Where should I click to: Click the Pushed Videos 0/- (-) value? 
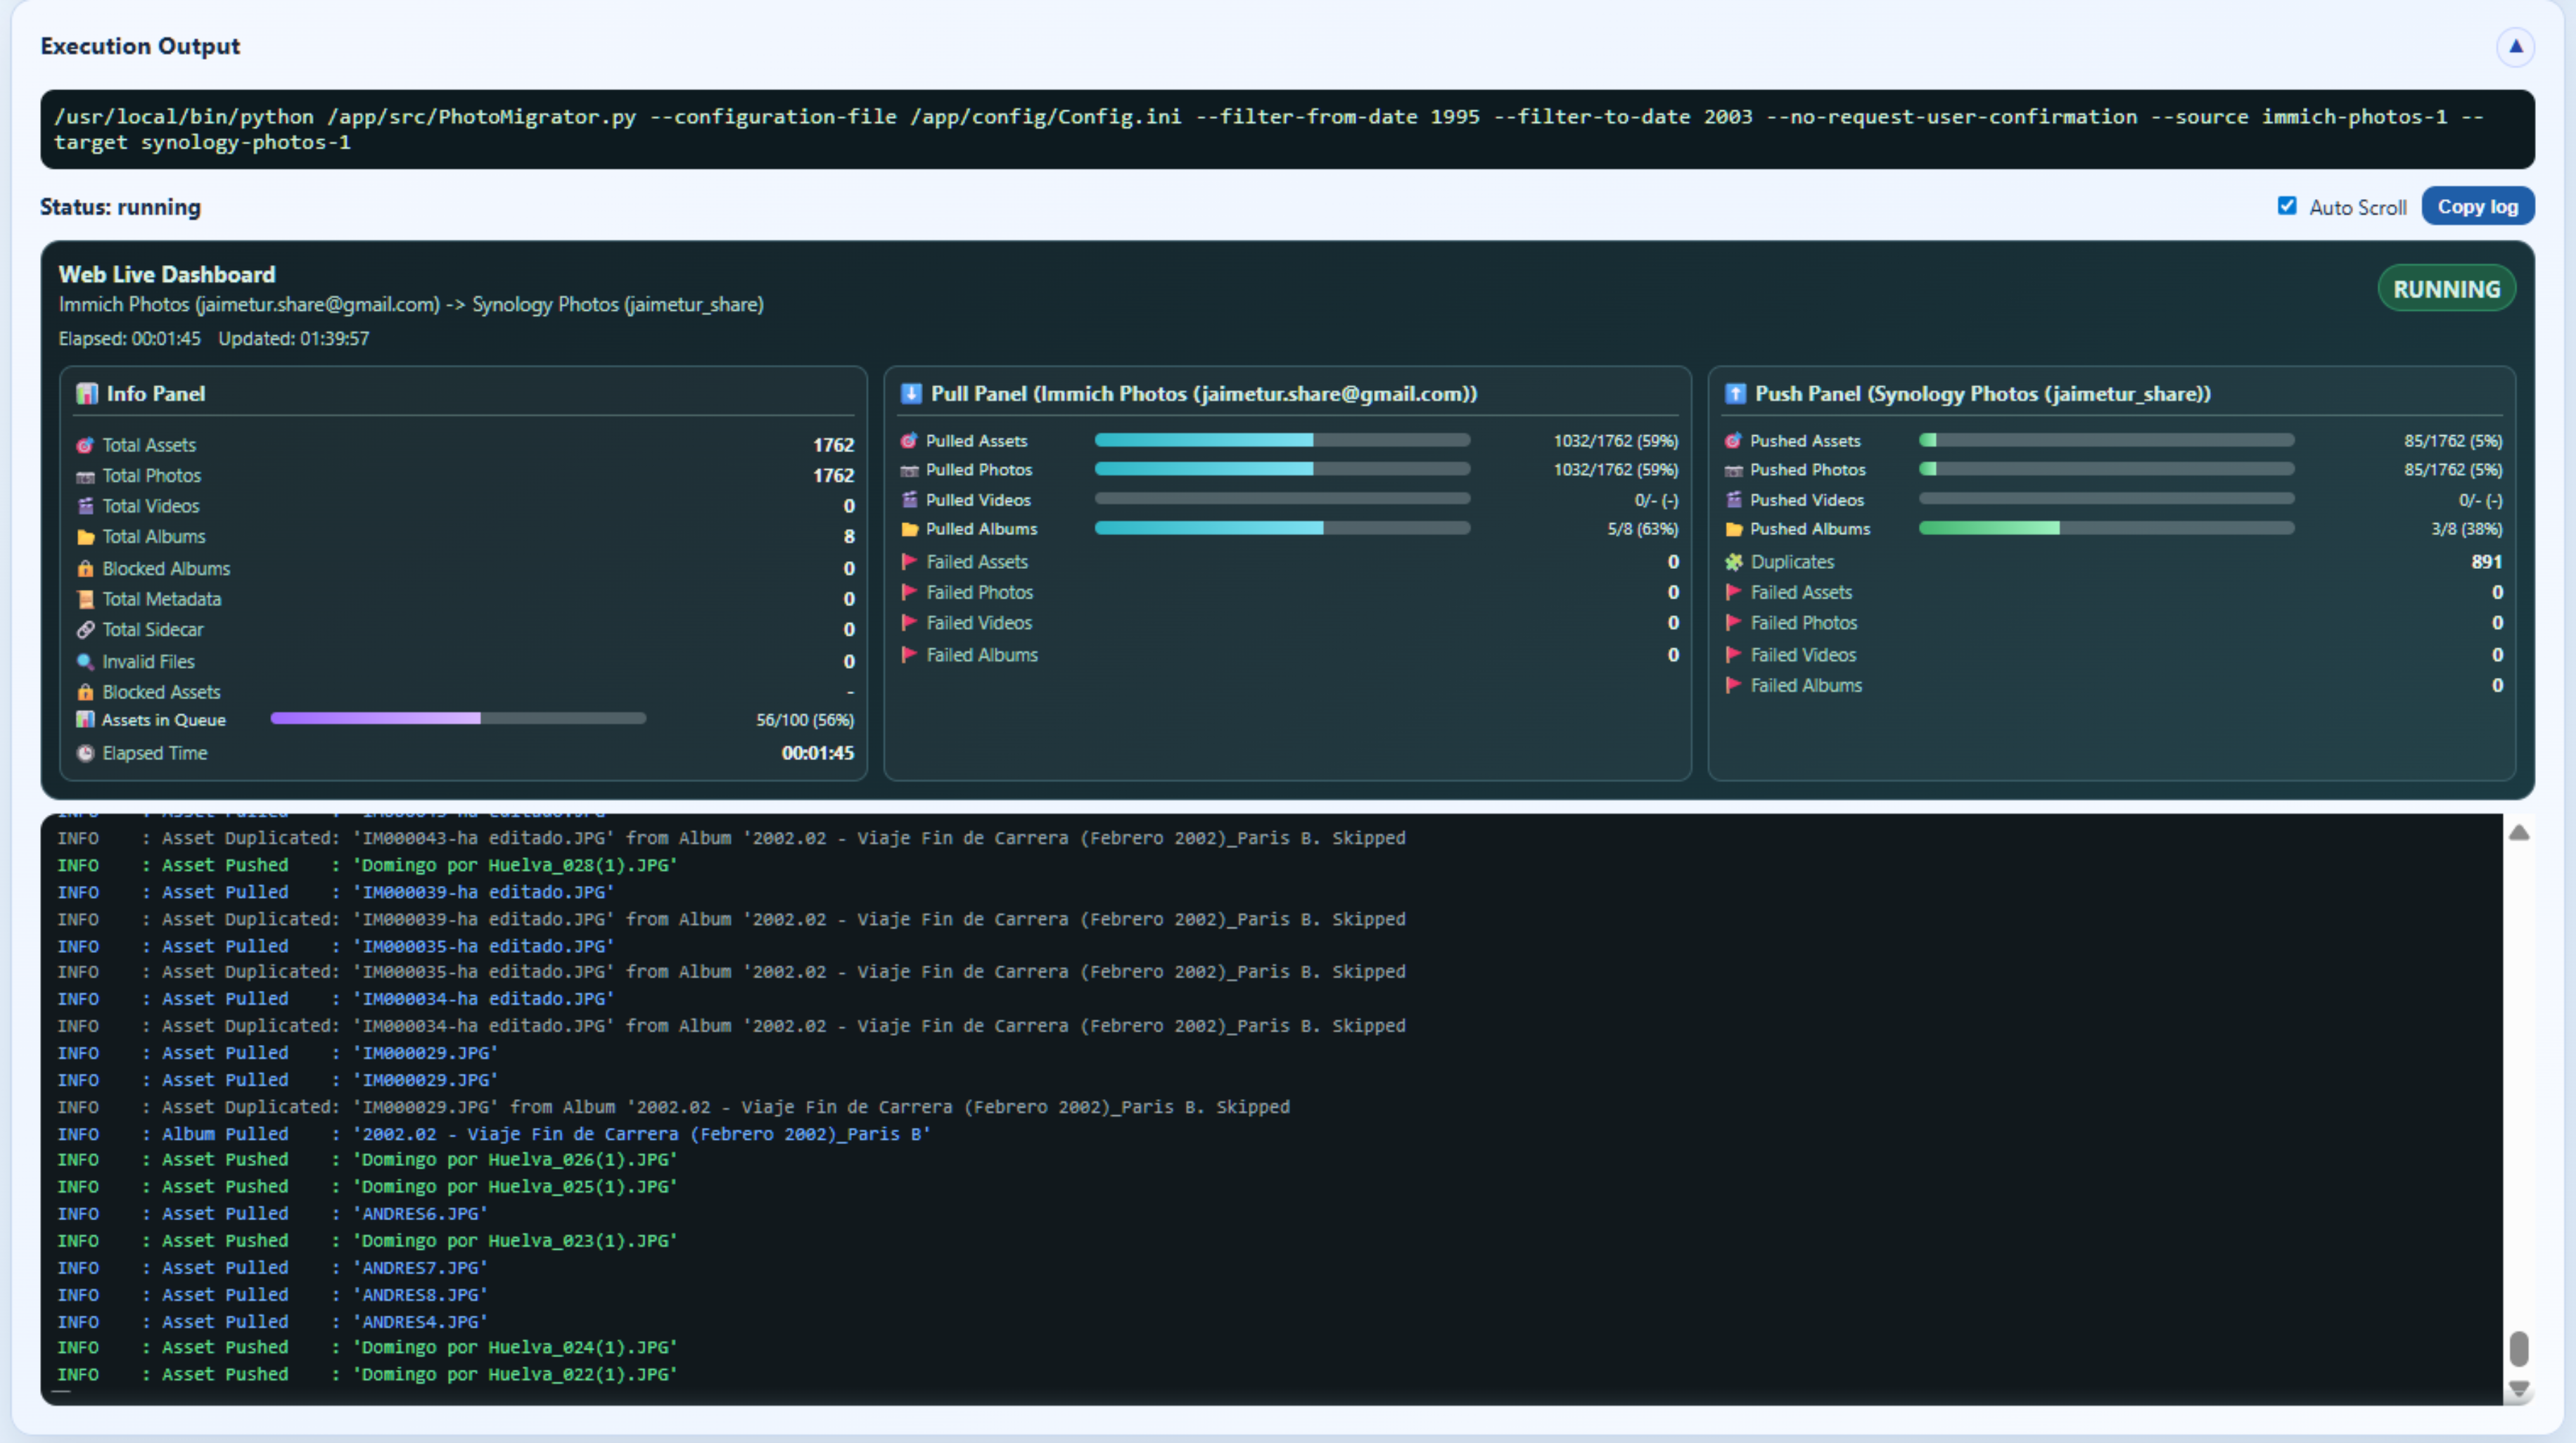click(2480, 500)
